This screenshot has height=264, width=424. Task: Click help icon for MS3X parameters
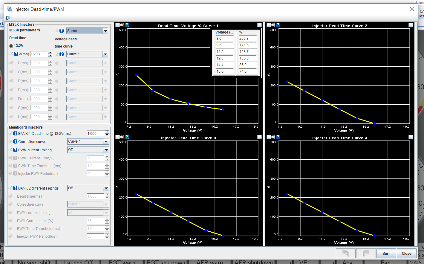tap(62, 31)
